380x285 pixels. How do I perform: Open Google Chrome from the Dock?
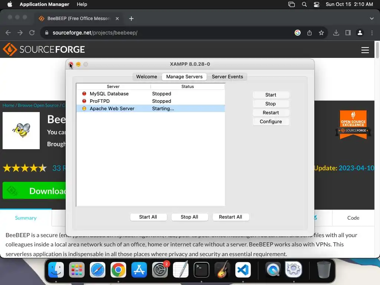(x=118, y=270)
